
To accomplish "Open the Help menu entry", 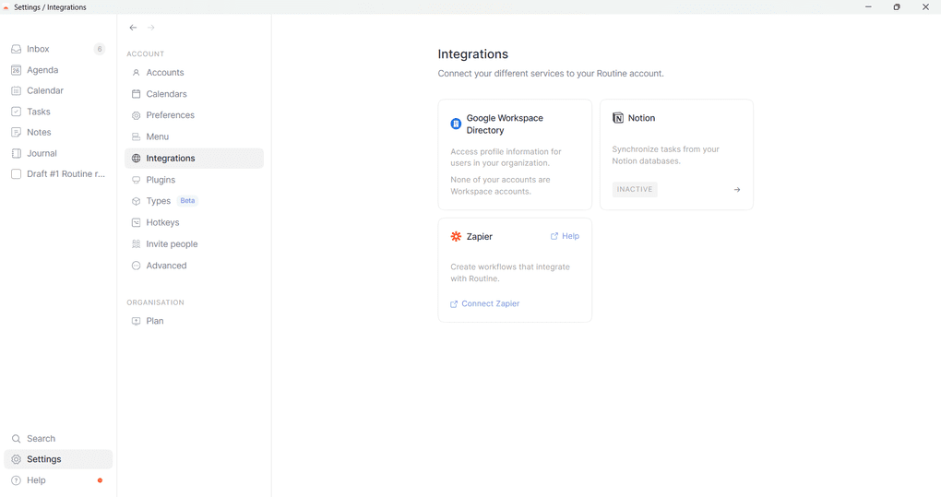I will [57, 480].
